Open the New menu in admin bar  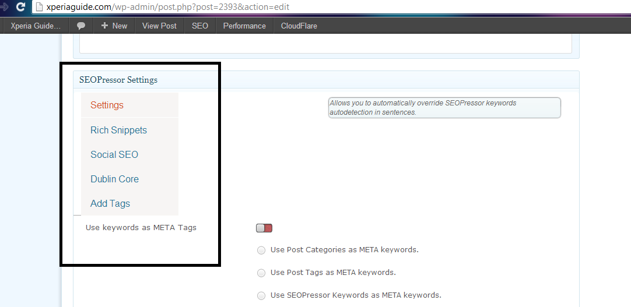click(x=114, y=26)
